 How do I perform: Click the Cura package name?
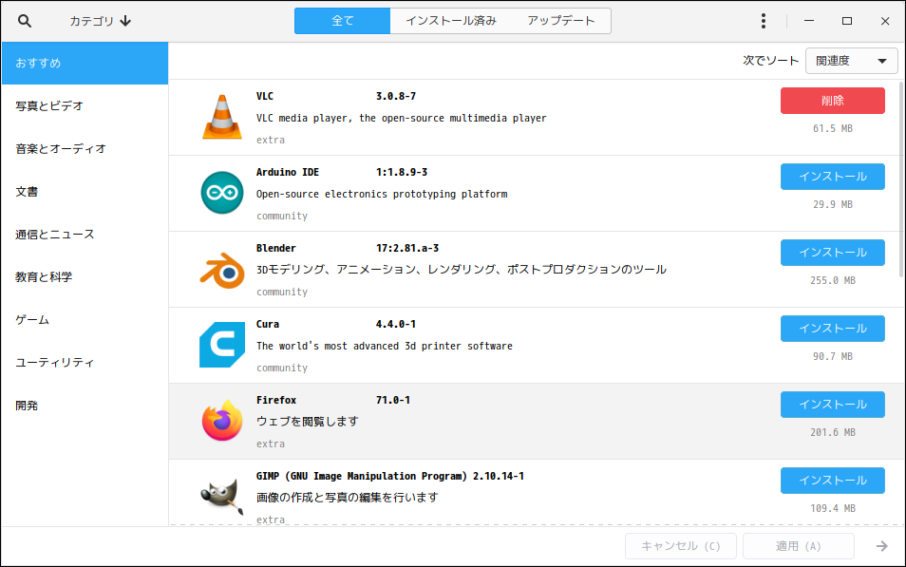pos(268,324)
